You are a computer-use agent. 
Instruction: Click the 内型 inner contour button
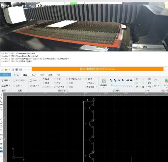57,83
